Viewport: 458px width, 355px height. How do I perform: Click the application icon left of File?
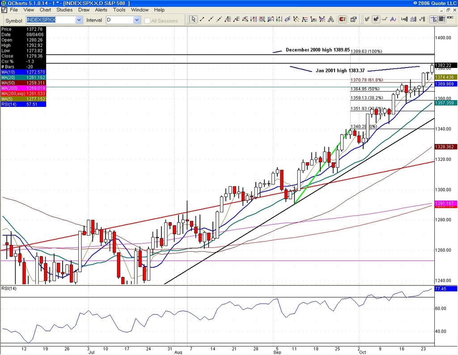click(4, 10)
